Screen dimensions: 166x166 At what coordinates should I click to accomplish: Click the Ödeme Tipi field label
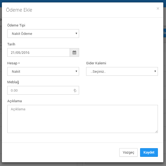tap(16, 25)
